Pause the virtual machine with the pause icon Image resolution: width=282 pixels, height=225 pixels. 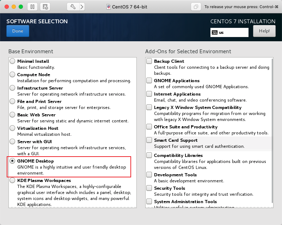tap(32, 7)
